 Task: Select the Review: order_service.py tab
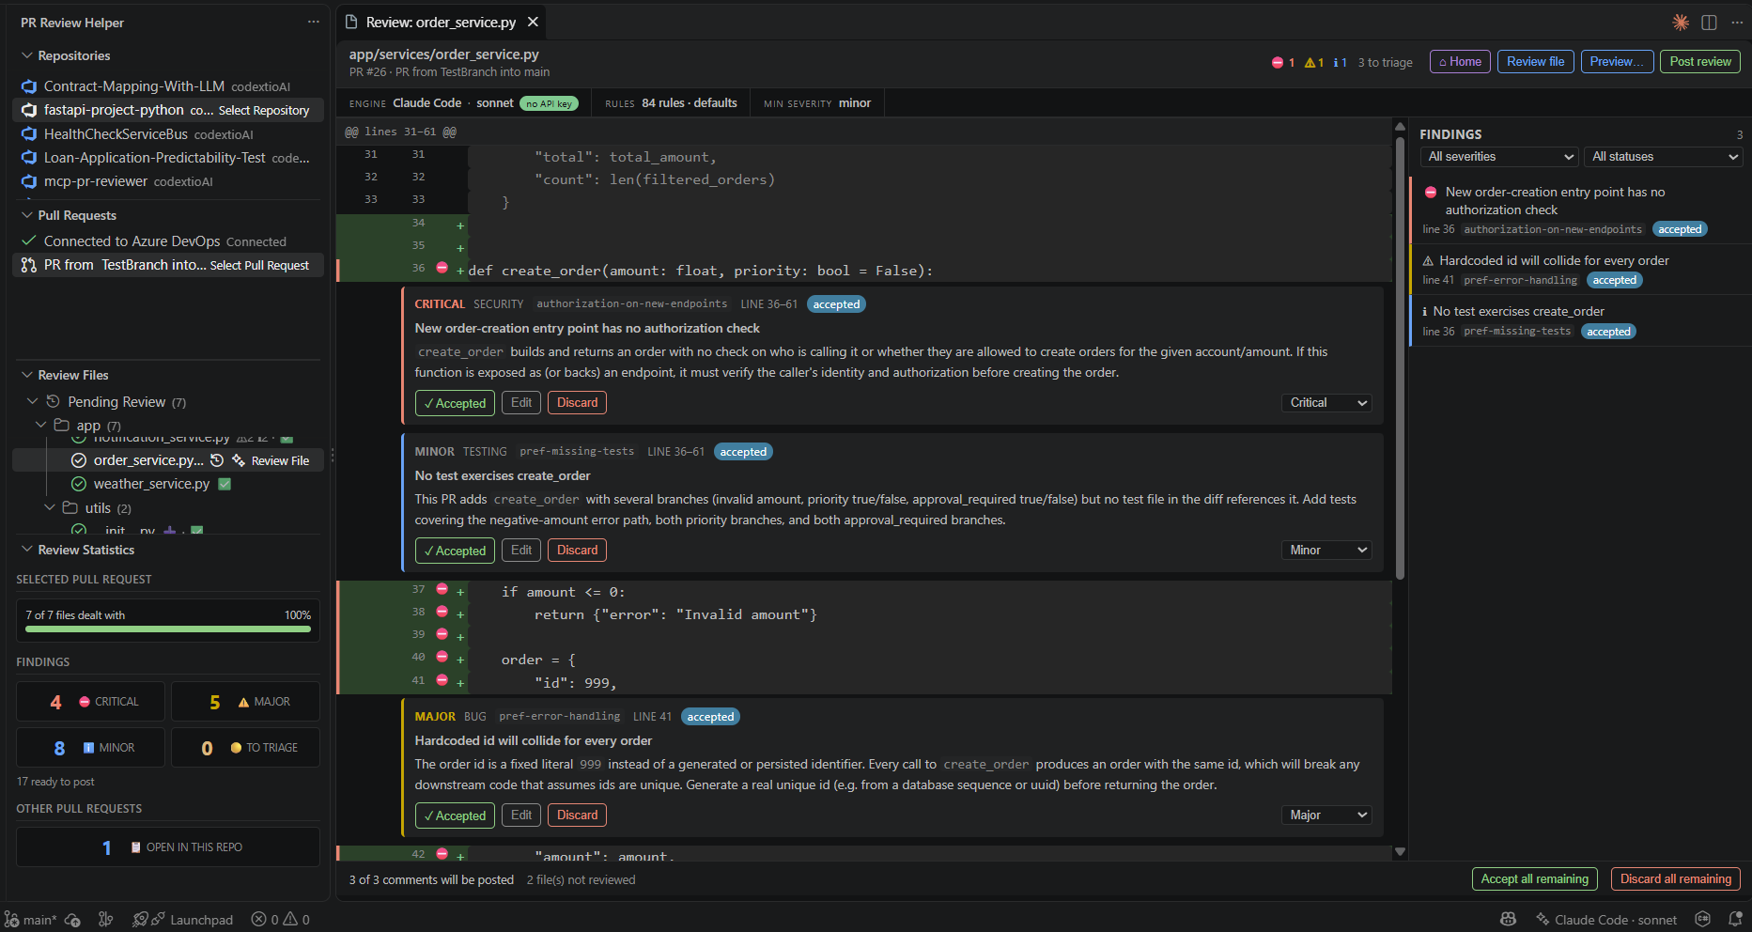click(x=441, y=22)
